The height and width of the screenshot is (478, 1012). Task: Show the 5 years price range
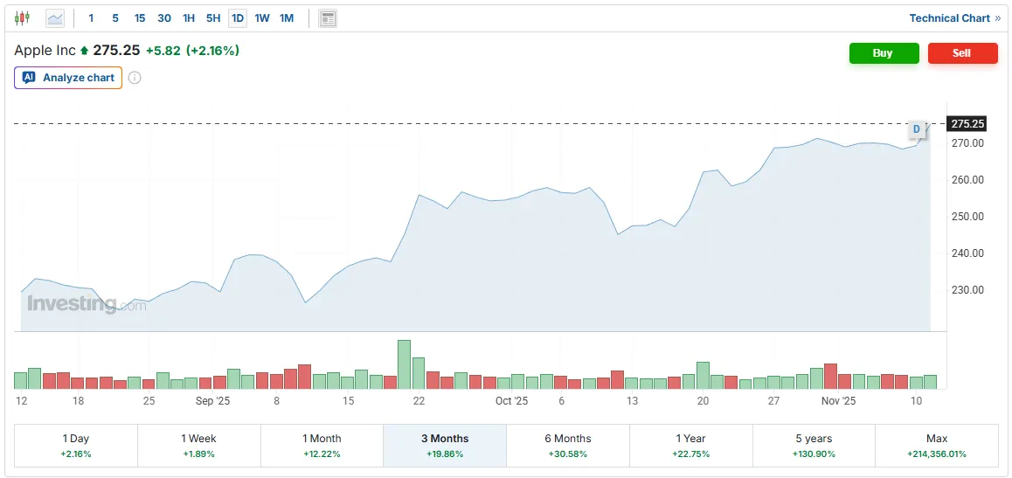pyautogui.click(x=814, y=446)
